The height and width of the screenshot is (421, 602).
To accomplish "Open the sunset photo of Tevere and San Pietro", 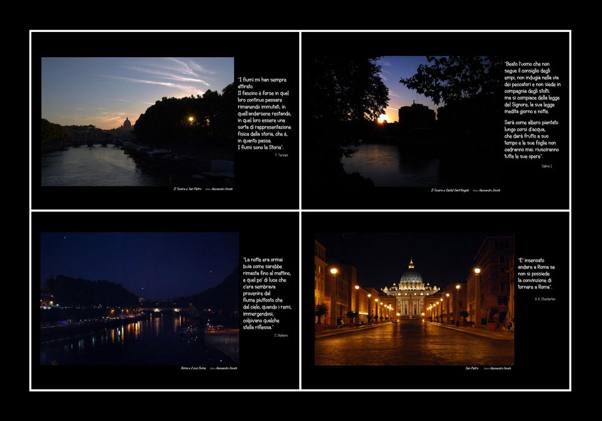I will [138, 122].
